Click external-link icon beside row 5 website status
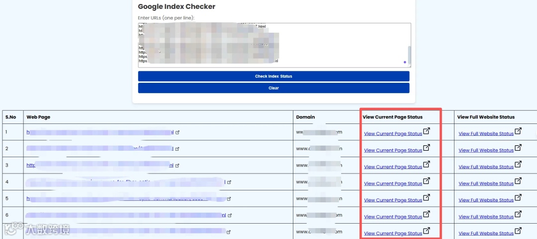537x239 pixels. (x=518, y=197)
